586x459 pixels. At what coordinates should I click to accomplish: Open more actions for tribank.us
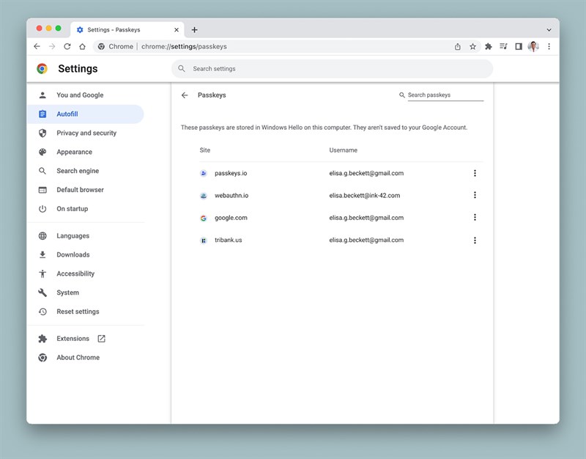pos(475,240)
